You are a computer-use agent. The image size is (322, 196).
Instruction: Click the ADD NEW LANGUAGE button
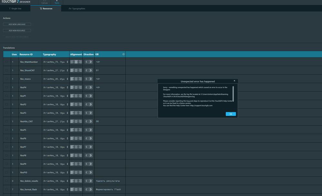pyautogui.click(x=17, y=24)
